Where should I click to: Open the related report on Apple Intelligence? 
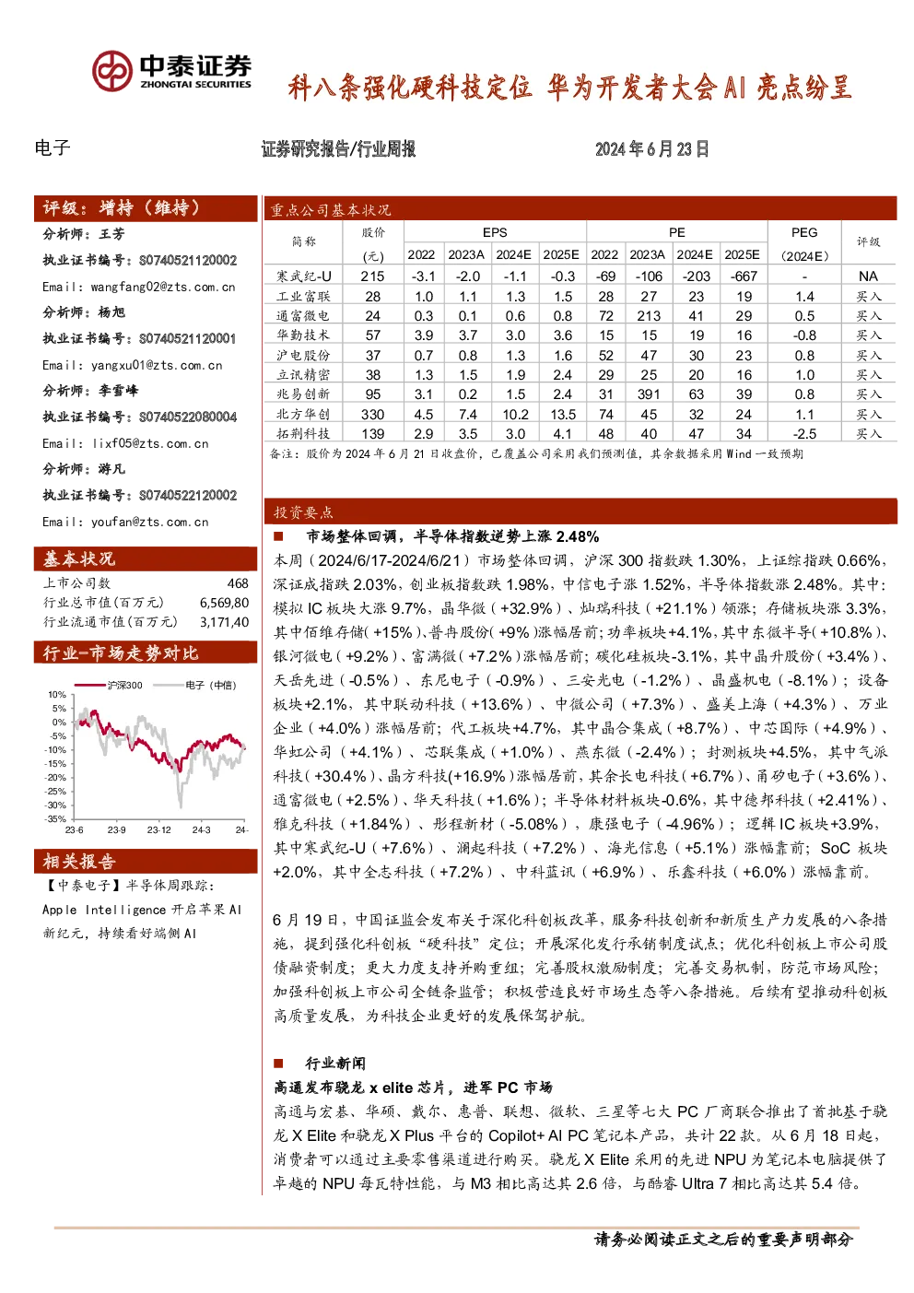[143, 910]
